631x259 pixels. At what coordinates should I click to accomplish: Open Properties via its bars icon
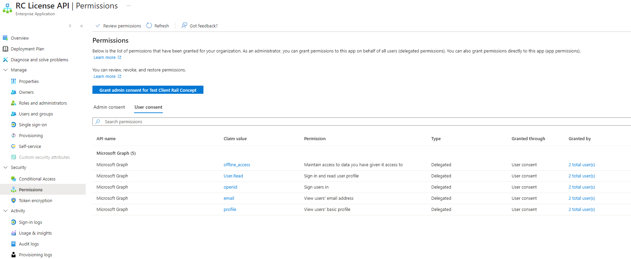point(14,81)
